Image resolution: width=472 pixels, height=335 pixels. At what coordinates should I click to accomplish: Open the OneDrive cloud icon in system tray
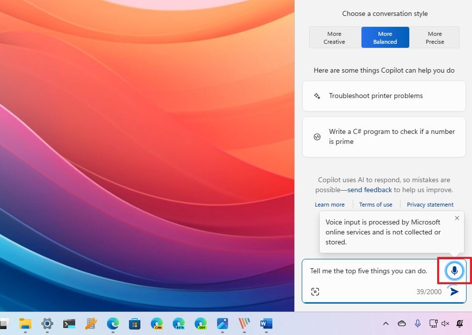(x=401, y=324)
